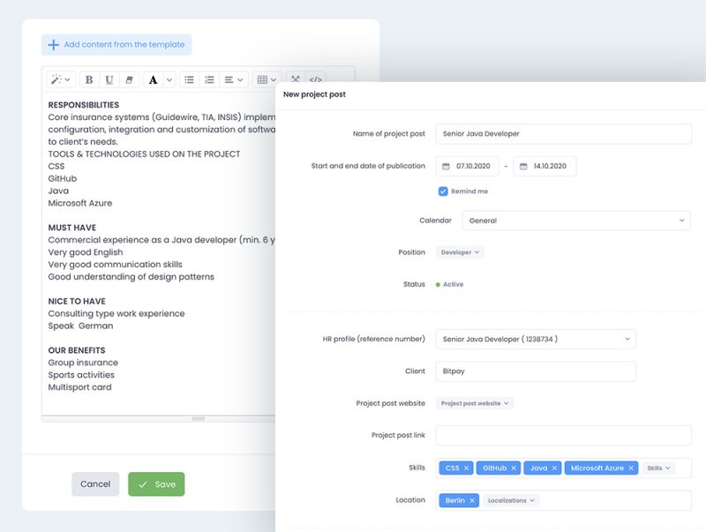Open the HR profile reference dropdown
Viewport: 706px width, 532px height.
(536, 339)
